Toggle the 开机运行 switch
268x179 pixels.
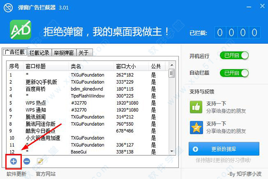pyautogui.click(x=234, y=55)
